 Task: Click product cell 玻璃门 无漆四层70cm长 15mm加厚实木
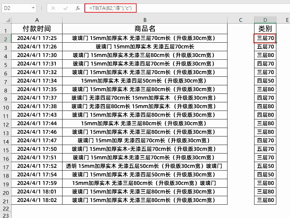[145, 98]
